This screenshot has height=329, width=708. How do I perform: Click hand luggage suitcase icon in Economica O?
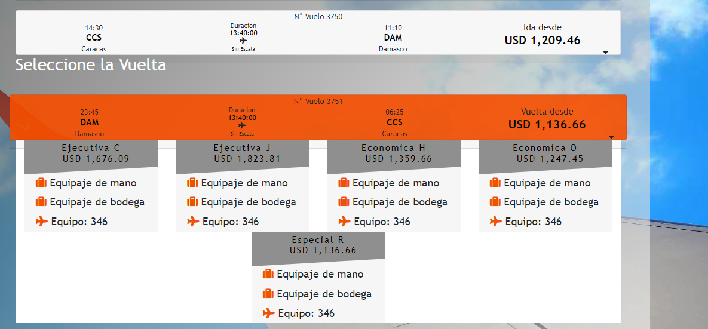tap(495, 183)
